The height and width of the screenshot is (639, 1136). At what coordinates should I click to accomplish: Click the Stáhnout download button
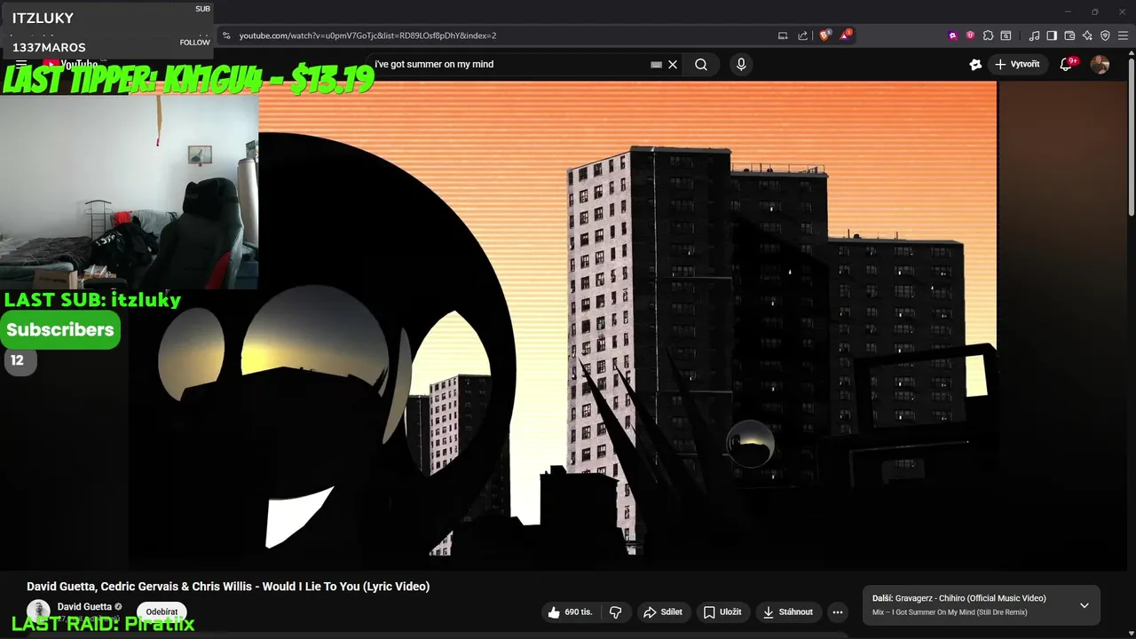[x=788, y=611]
